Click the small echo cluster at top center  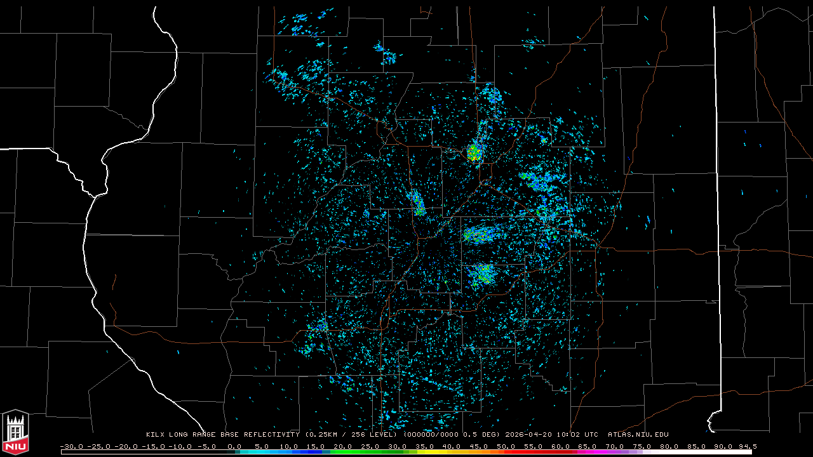click(385, 55)
